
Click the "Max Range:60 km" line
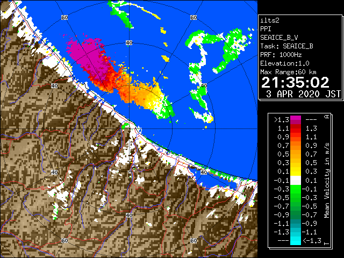click(x=289, y=72)
